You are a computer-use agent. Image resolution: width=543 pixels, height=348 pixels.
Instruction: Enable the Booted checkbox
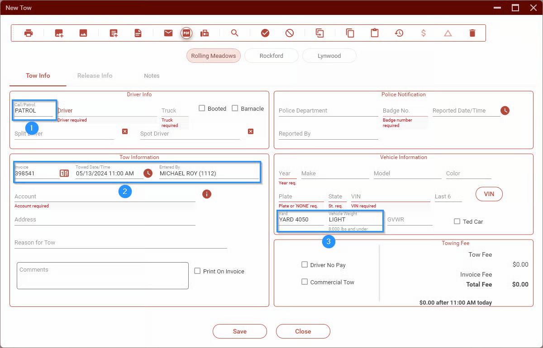point(202,108)
